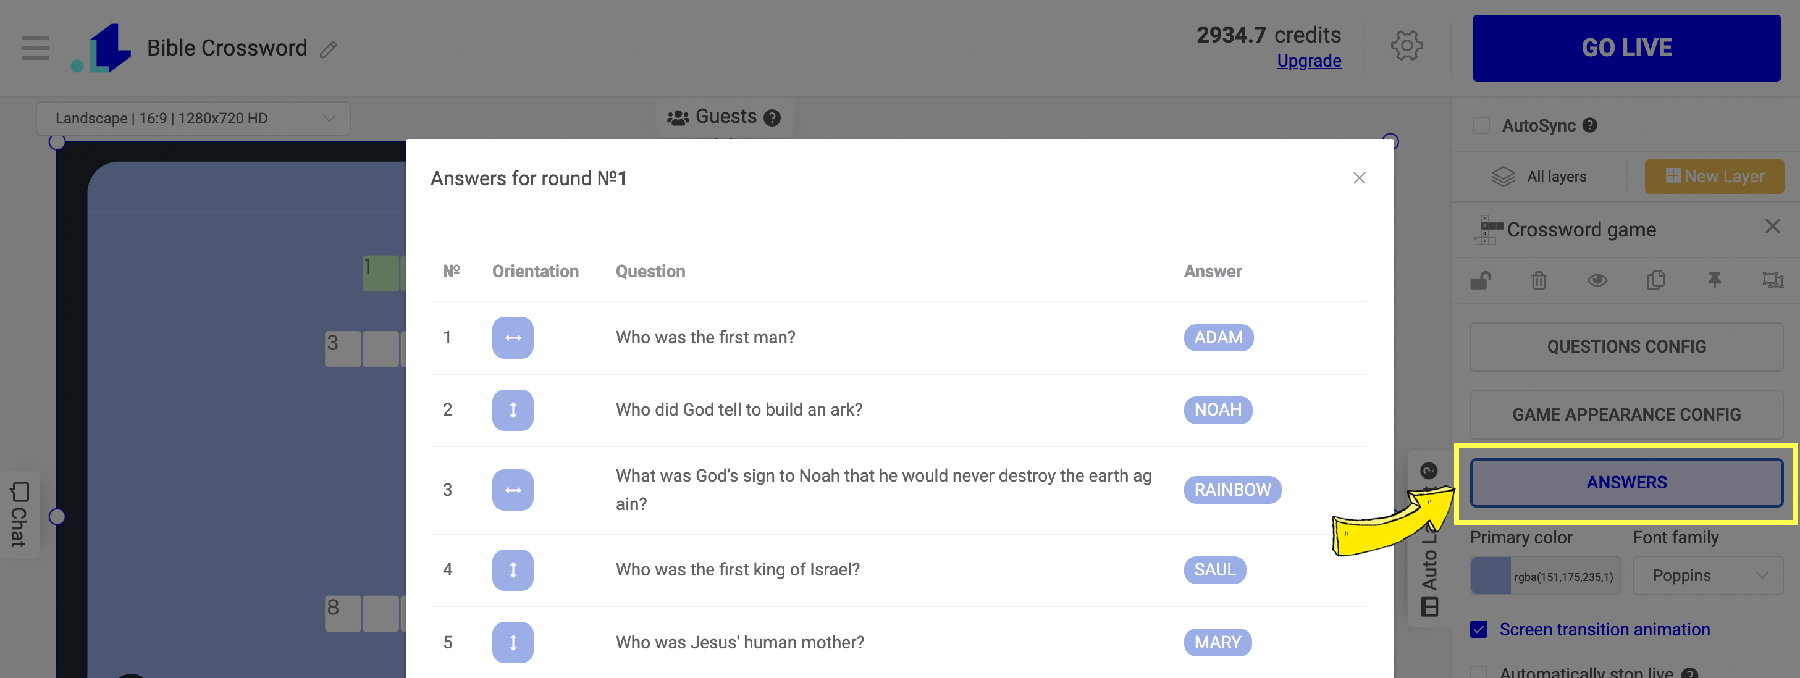Uncheck Screen transition animation

tap(1479, 630)
